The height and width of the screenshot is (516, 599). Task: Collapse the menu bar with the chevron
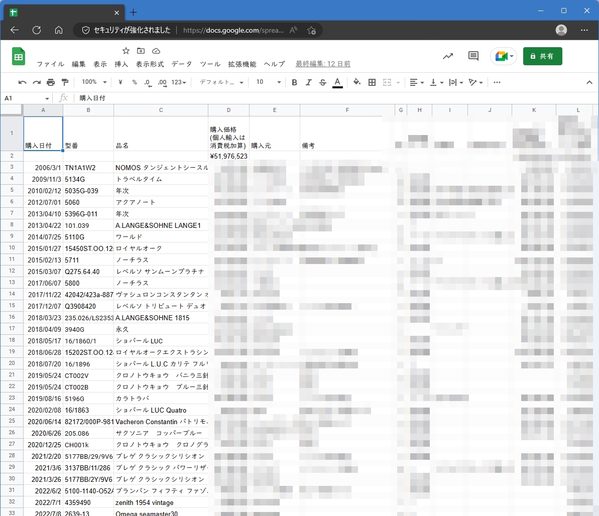(x=589, y=82)
